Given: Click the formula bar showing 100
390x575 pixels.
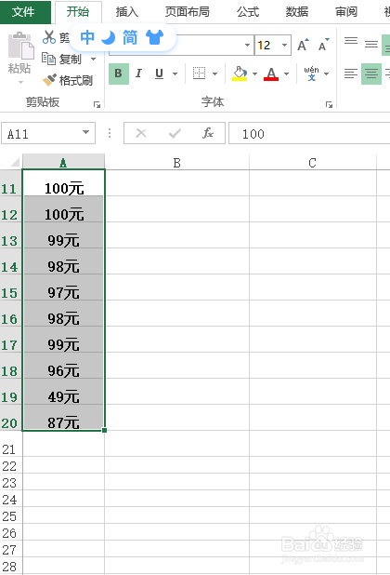Looking at the screenshot, I should tap(309, 133).
